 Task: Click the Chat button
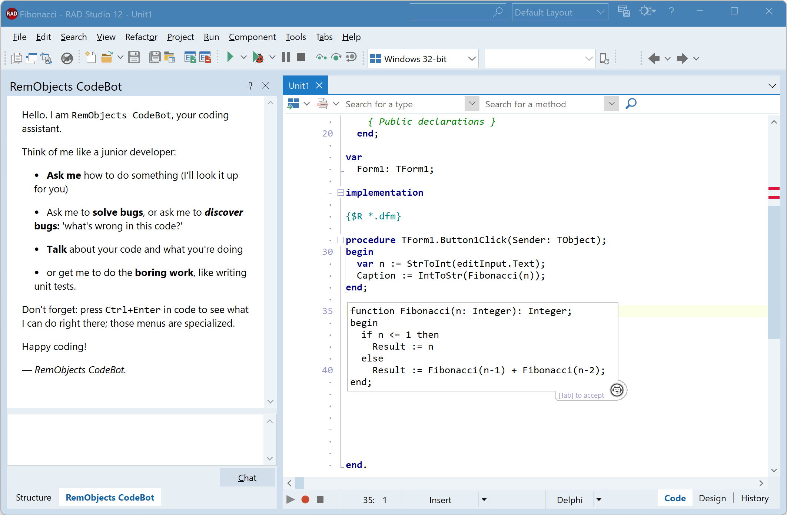pyautogui.click(x=247, y=478)
